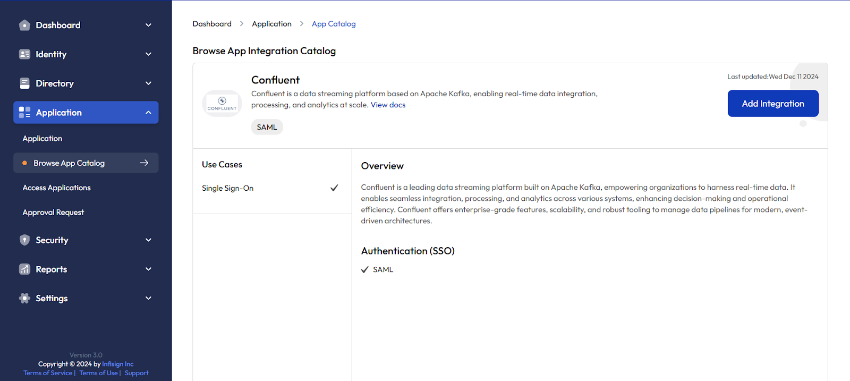Open the Infisign Inc link
850x381 pixels.
pyautogui.click(x=118, y=364)
